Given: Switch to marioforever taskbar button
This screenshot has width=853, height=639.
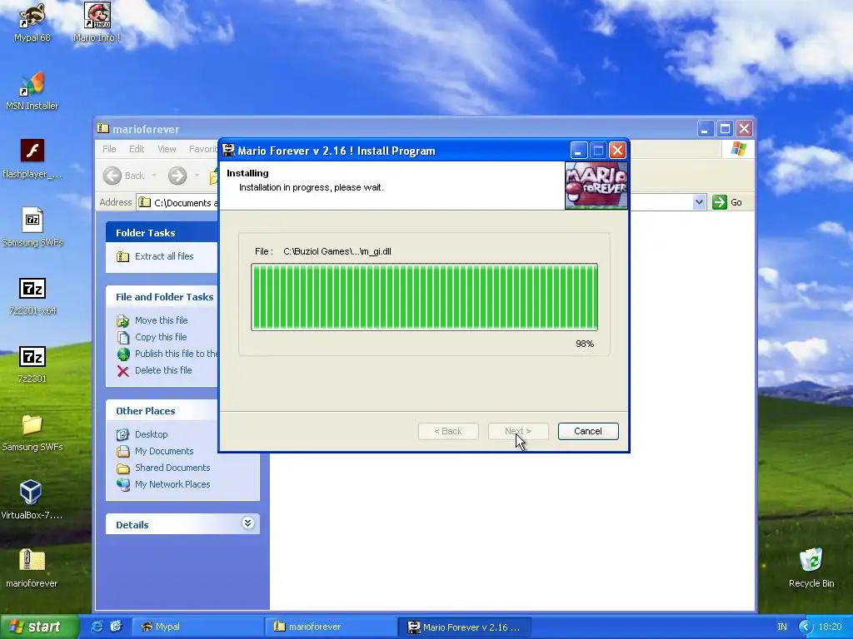Looking at the screenshot, I should pos(331,627).
